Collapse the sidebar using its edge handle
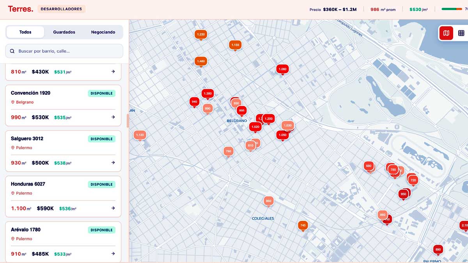Image resolution: width=468 pixels, height=263 pixels. [128, 121]
